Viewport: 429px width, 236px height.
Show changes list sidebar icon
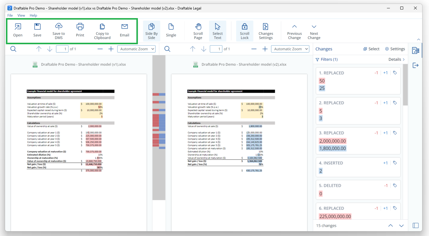point(416,51)
